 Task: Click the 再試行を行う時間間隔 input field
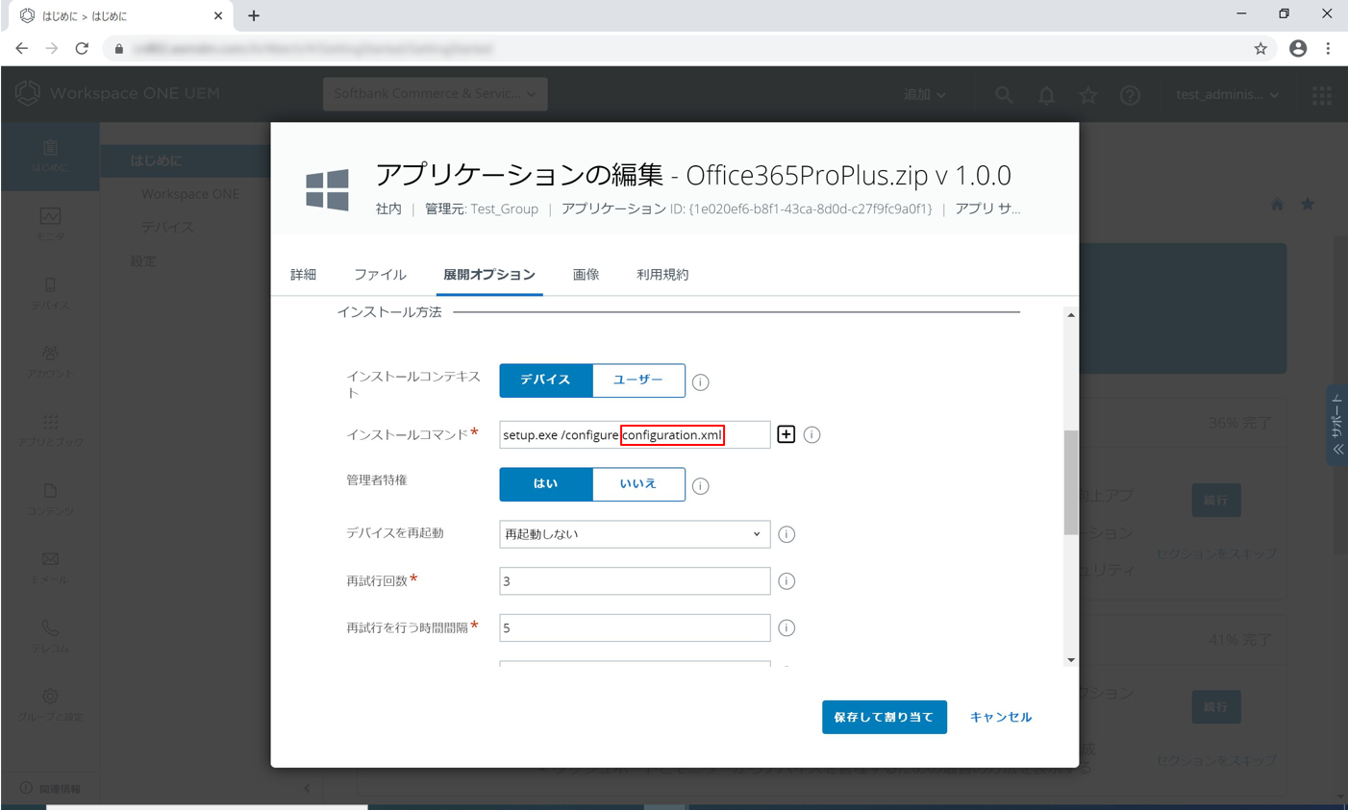635,628
